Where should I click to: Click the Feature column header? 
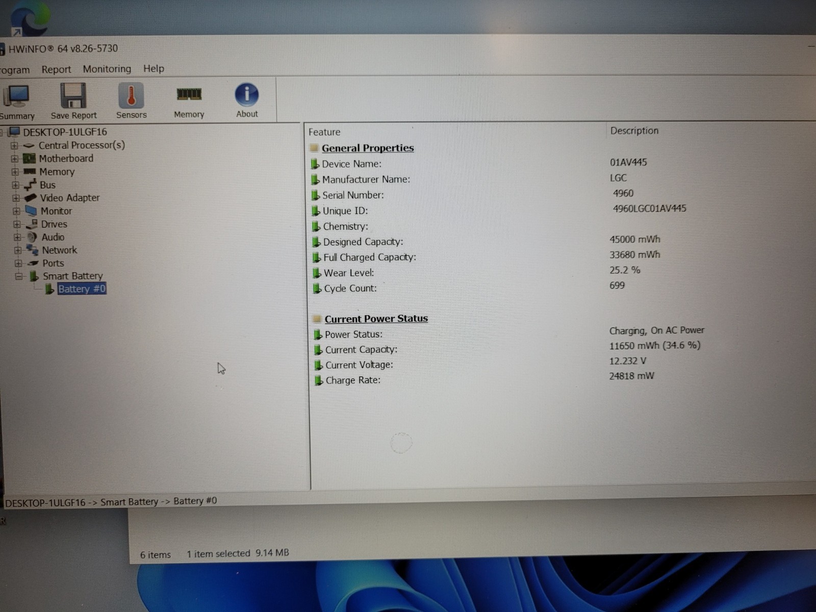324,132
